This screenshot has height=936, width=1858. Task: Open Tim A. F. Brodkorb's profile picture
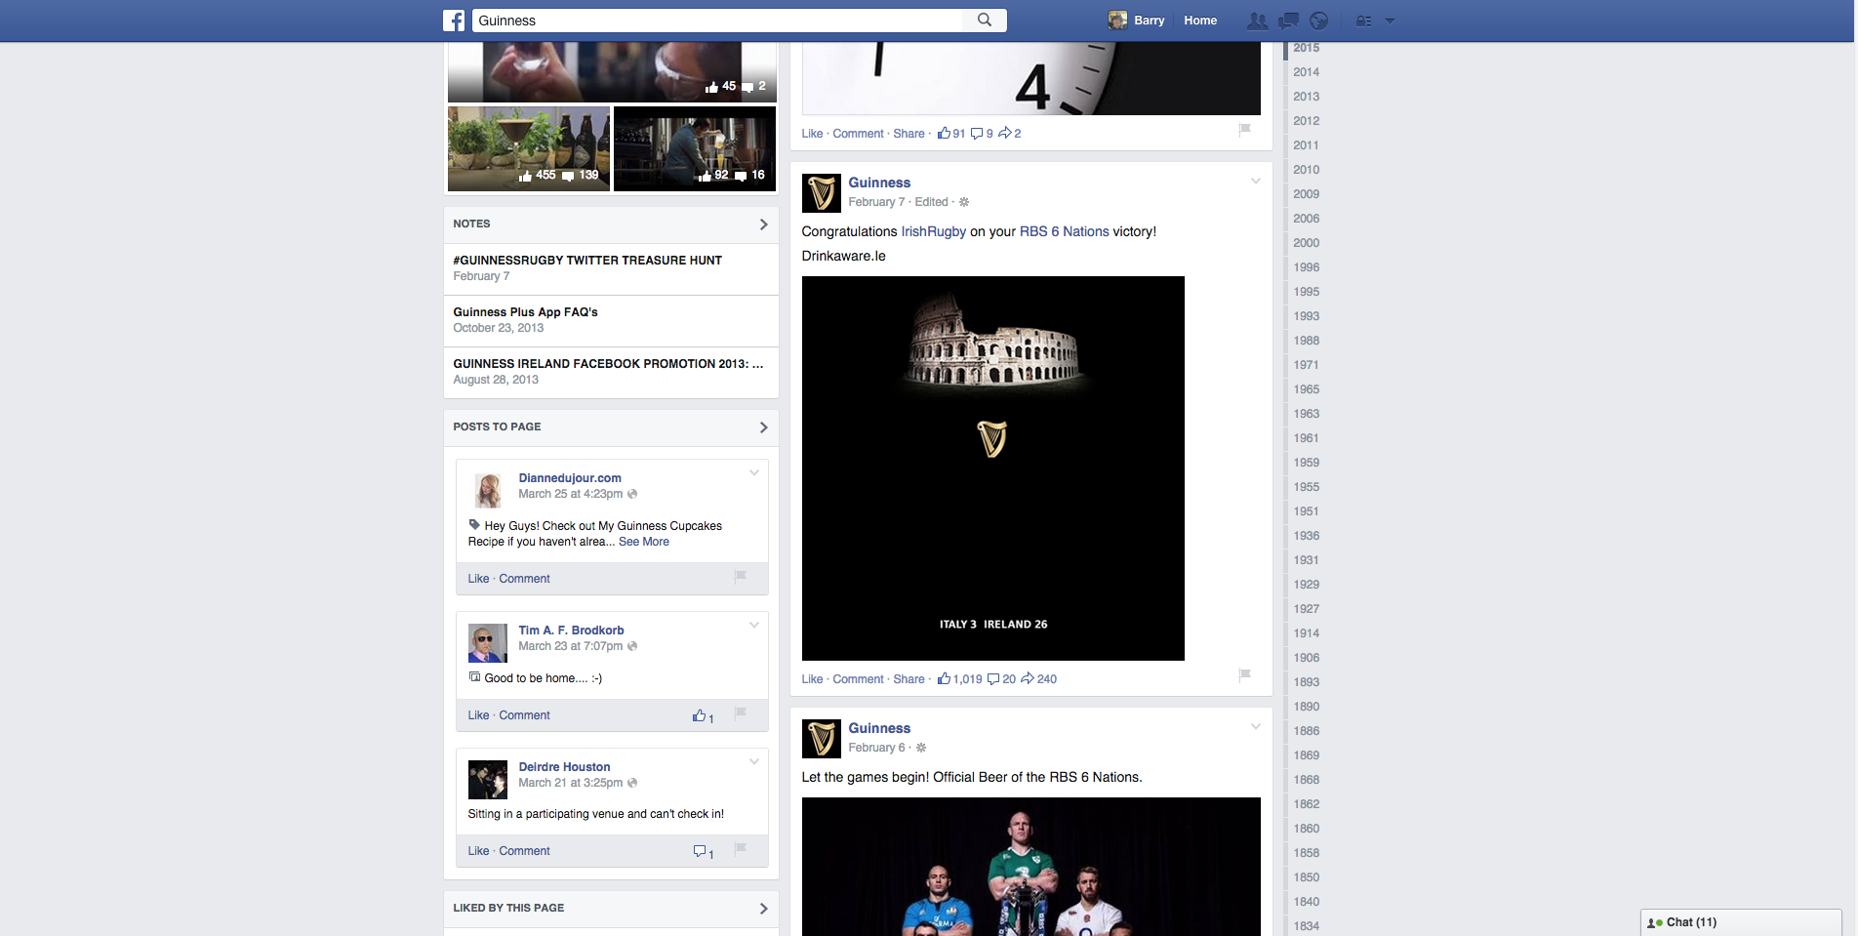488,643
